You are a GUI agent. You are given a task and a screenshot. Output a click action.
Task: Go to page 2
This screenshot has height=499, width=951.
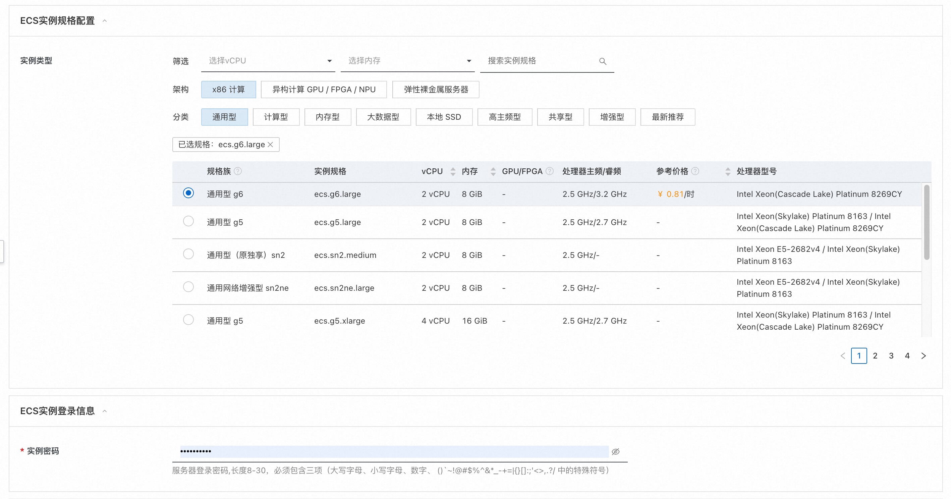coord(875,356)
